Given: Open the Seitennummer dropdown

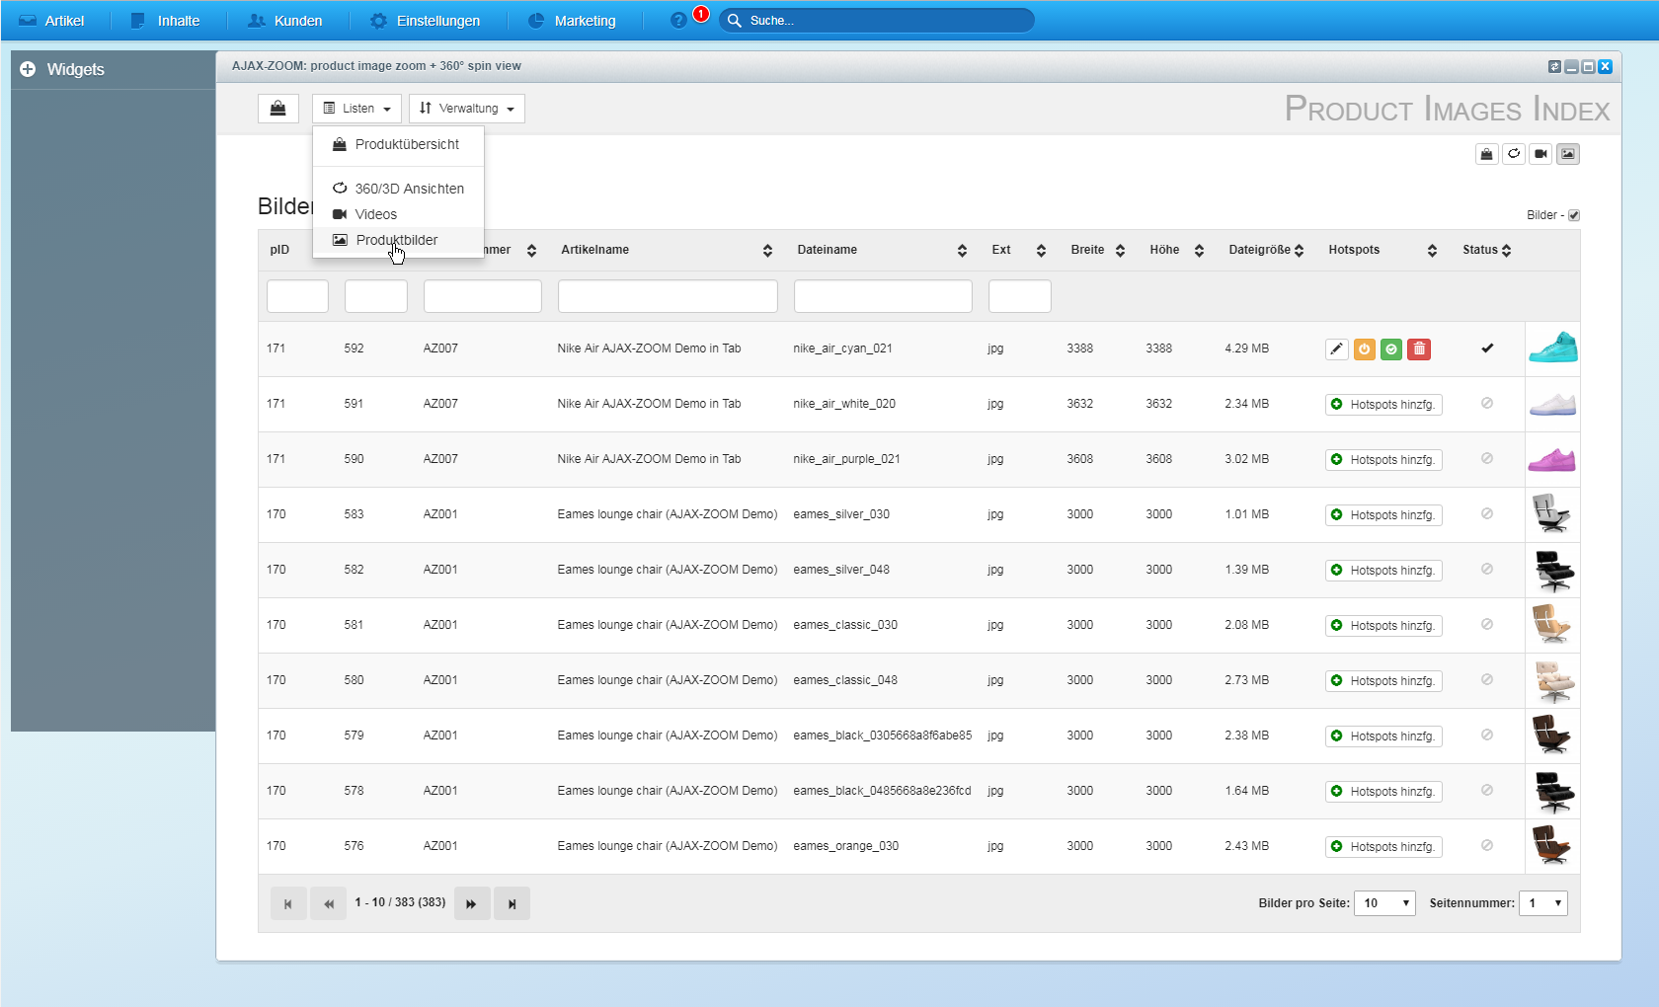Looking at the screenshot, I should (1542, 903).
